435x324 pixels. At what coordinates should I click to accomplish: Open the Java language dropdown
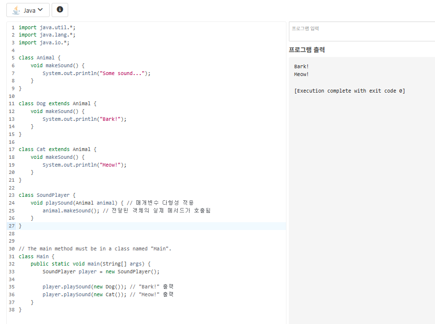(28, 10)
